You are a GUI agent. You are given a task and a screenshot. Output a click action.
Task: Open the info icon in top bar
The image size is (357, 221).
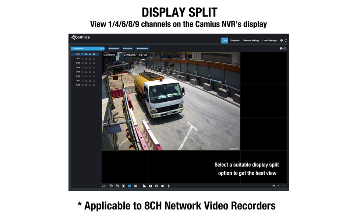coord(282,41)
